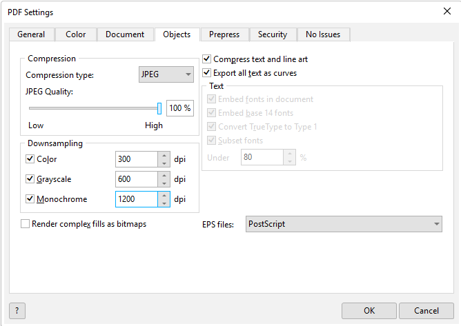This screenshot has width=461, height=326.
Task: Click the JPEG Quality percentage field
Action: tap(179, 108)
